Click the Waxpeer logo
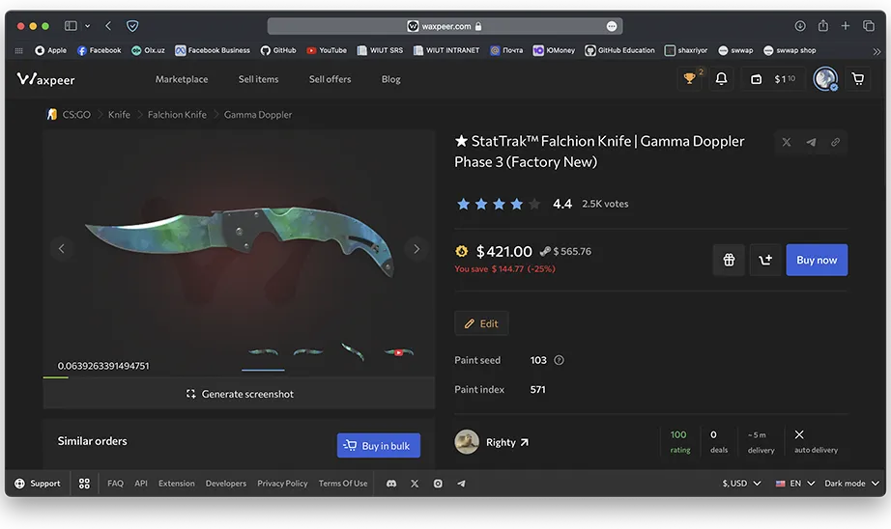The height and width of the screenshot is (529, 891). point(46,79)
